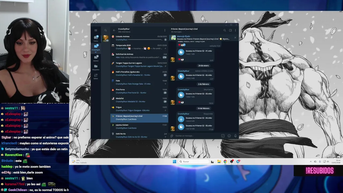Image resolution: width=343 pixels, height=193 pixels.
Task: Open the Trigun topic
Action: pos(139,109)
